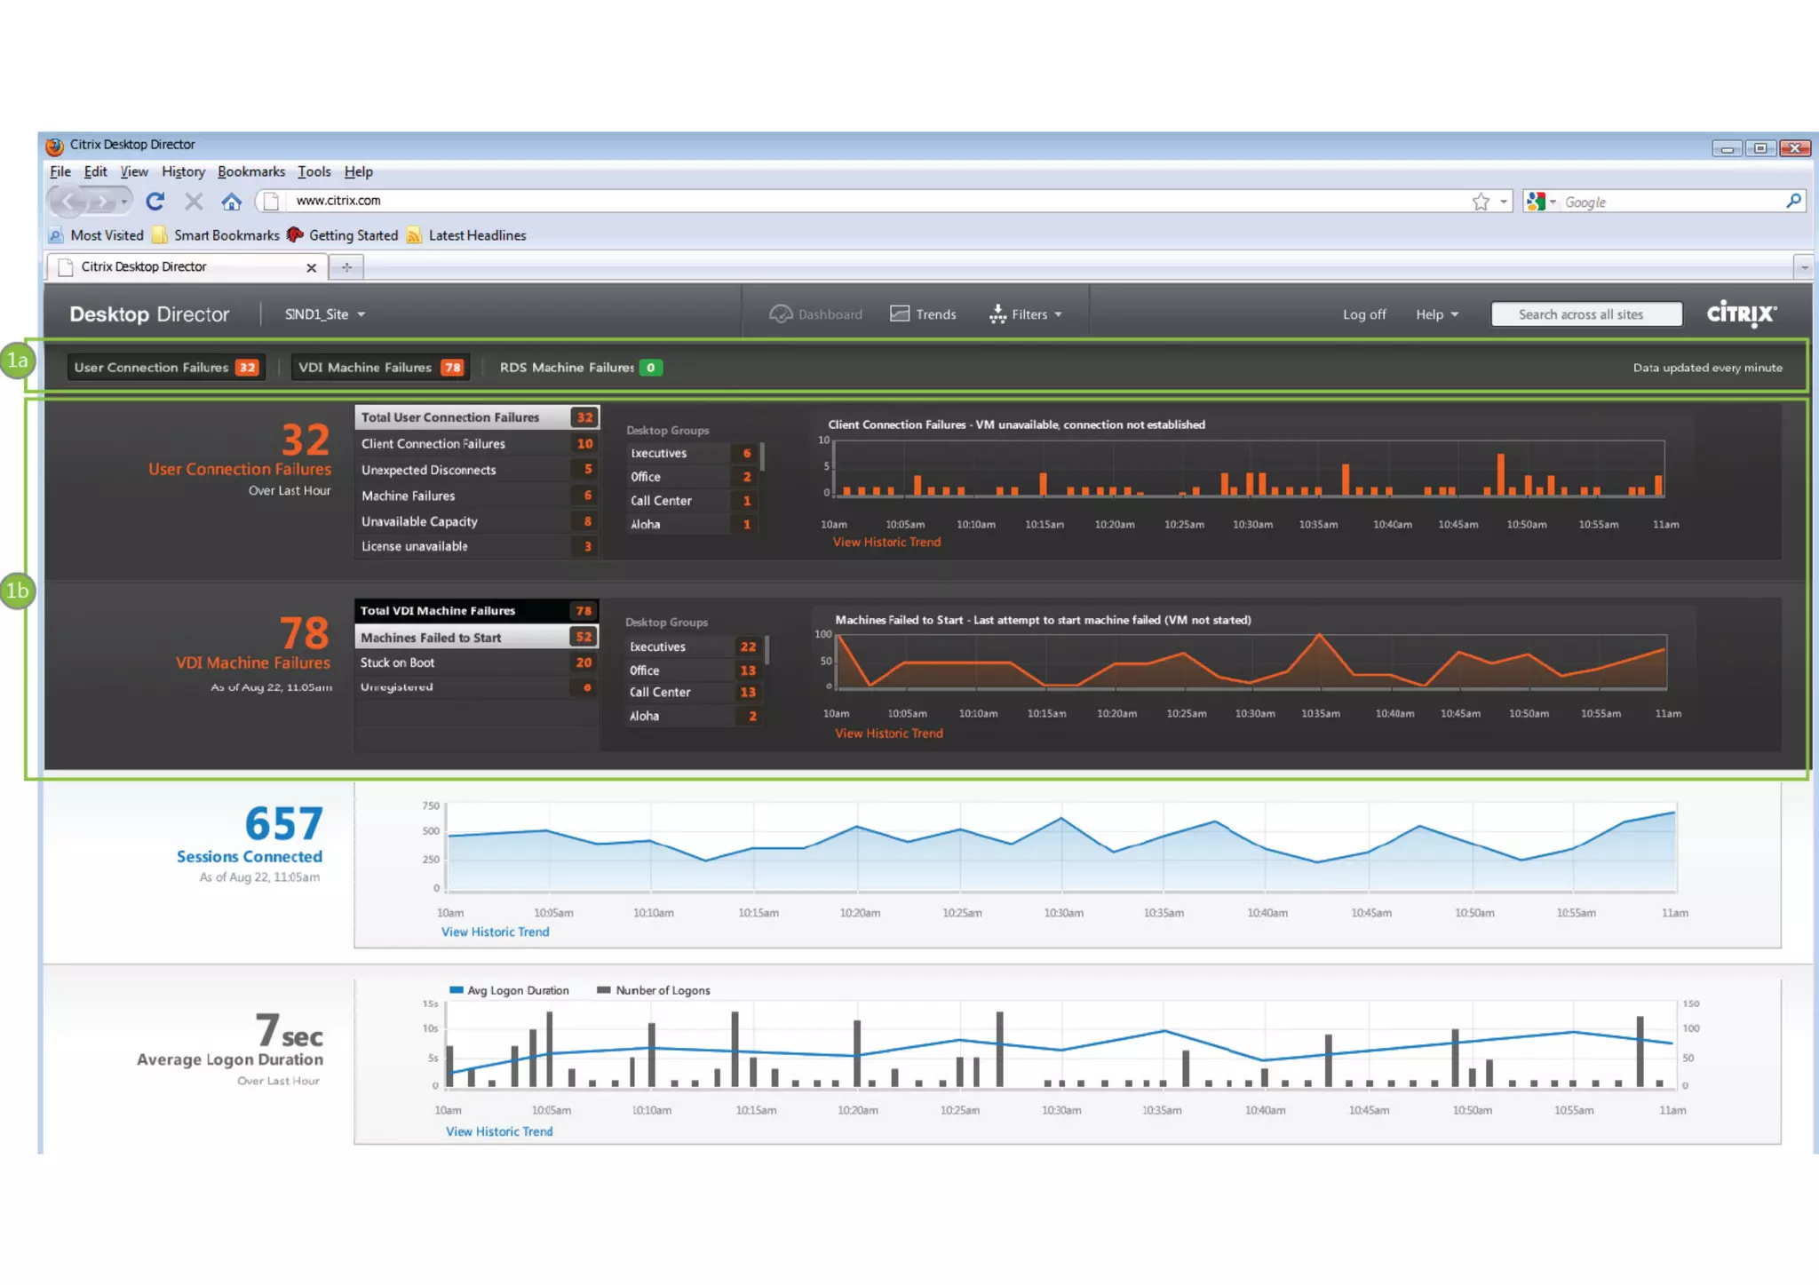
Task: Click the browser reload icon
Action: click(x=155, y=202)
